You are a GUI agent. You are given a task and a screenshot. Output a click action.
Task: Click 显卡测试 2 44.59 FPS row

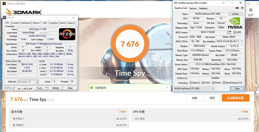[x=69, y=125]
